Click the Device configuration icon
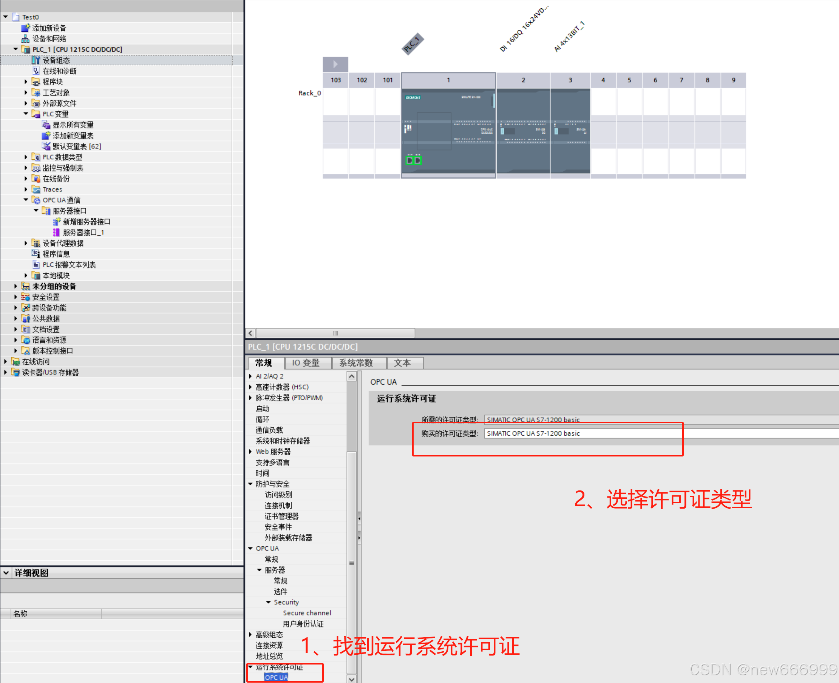 point(36,60)
